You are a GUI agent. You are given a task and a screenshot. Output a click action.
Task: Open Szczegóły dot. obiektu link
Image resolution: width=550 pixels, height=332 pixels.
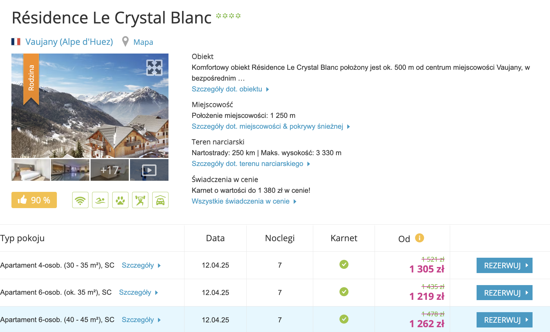230,89
